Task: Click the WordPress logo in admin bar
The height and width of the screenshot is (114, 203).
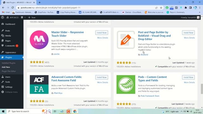Action: point(3,17)
